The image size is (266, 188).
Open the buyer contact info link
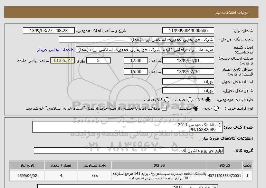(56, 50)
